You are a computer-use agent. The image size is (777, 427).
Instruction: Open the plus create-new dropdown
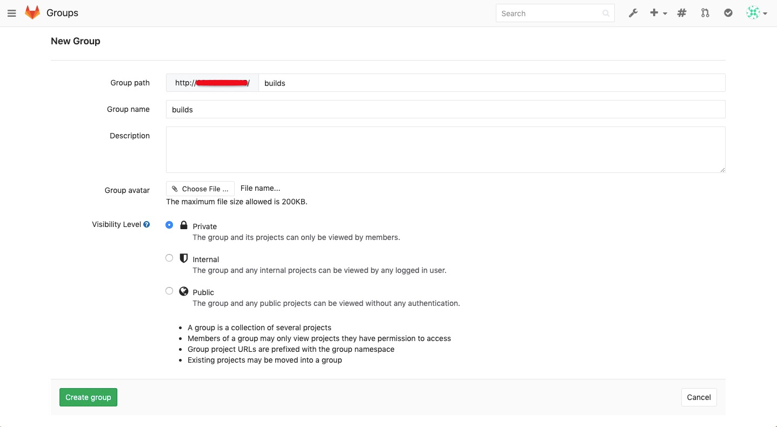tap(658, 13)
